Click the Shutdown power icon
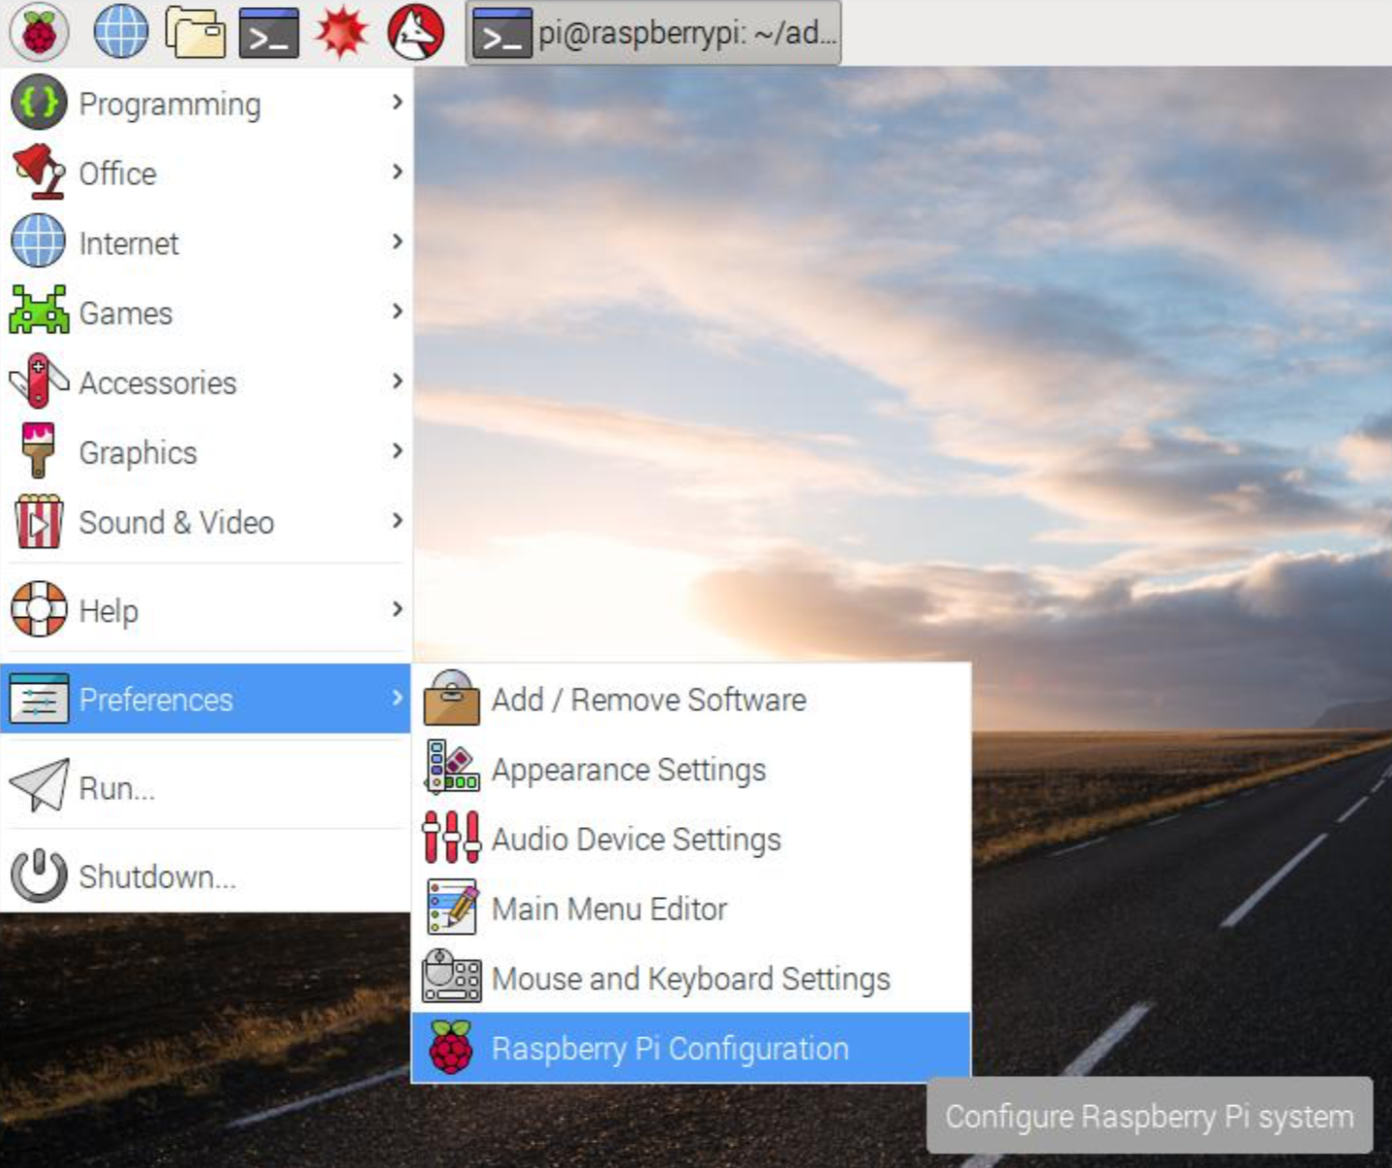The height and width of the screenshot is (1168, 1392). [x=39, y=875]
